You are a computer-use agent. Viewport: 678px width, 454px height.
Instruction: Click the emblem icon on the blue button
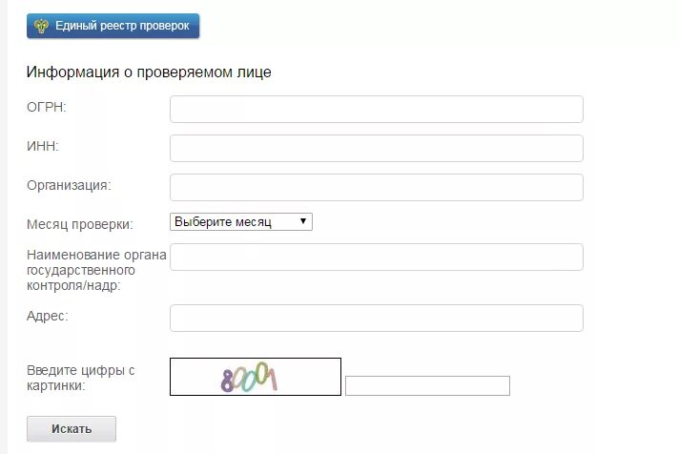coord(41,26)
